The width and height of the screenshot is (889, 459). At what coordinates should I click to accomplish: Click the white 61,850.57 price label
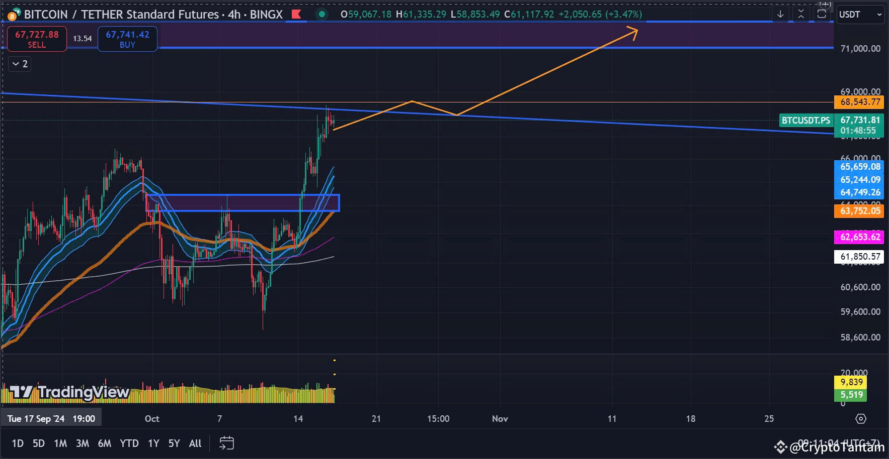859,257
